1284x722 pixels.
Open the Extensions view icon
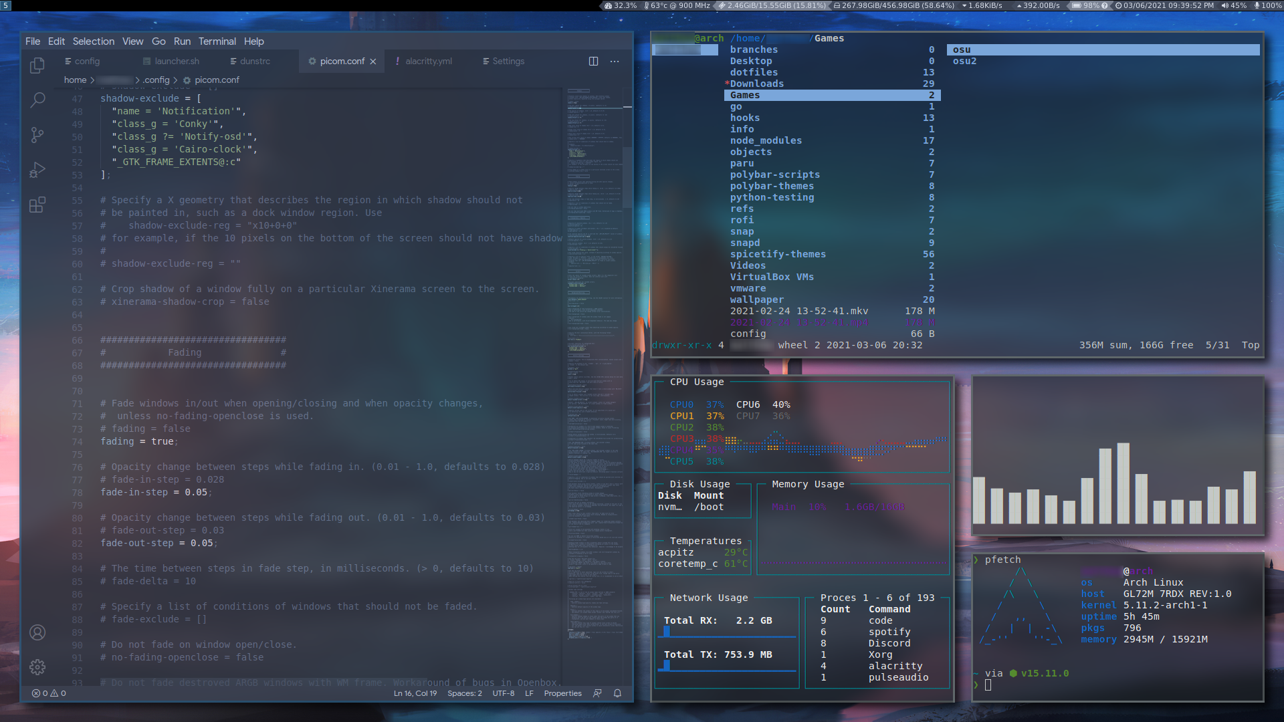pyautogui.click(x=37, y=205)
